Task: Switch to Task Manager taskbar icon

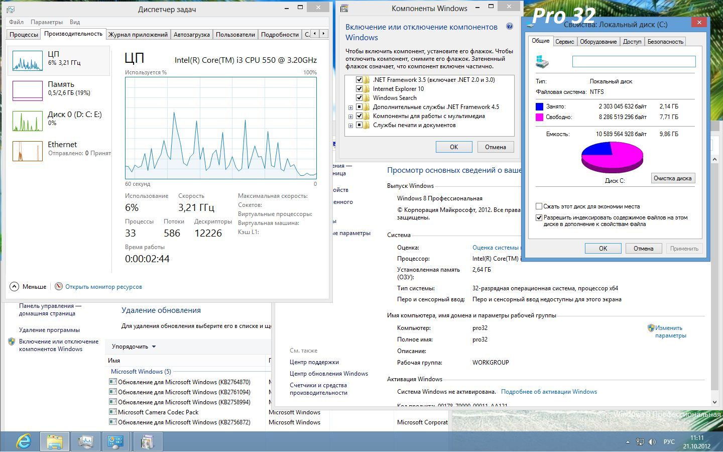Action: 86,442
